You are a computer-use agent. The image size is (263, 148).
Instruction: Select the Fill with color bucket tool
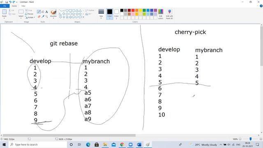click(x=43, y=12)
